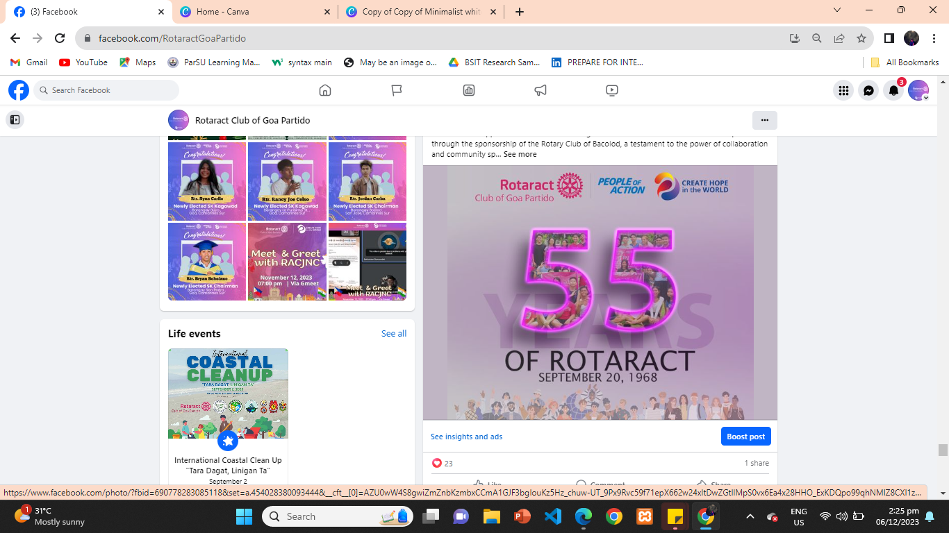This screenshot has height=533, width=949.
Task: Open the weather widget showing 31°C
Action: 50,516
